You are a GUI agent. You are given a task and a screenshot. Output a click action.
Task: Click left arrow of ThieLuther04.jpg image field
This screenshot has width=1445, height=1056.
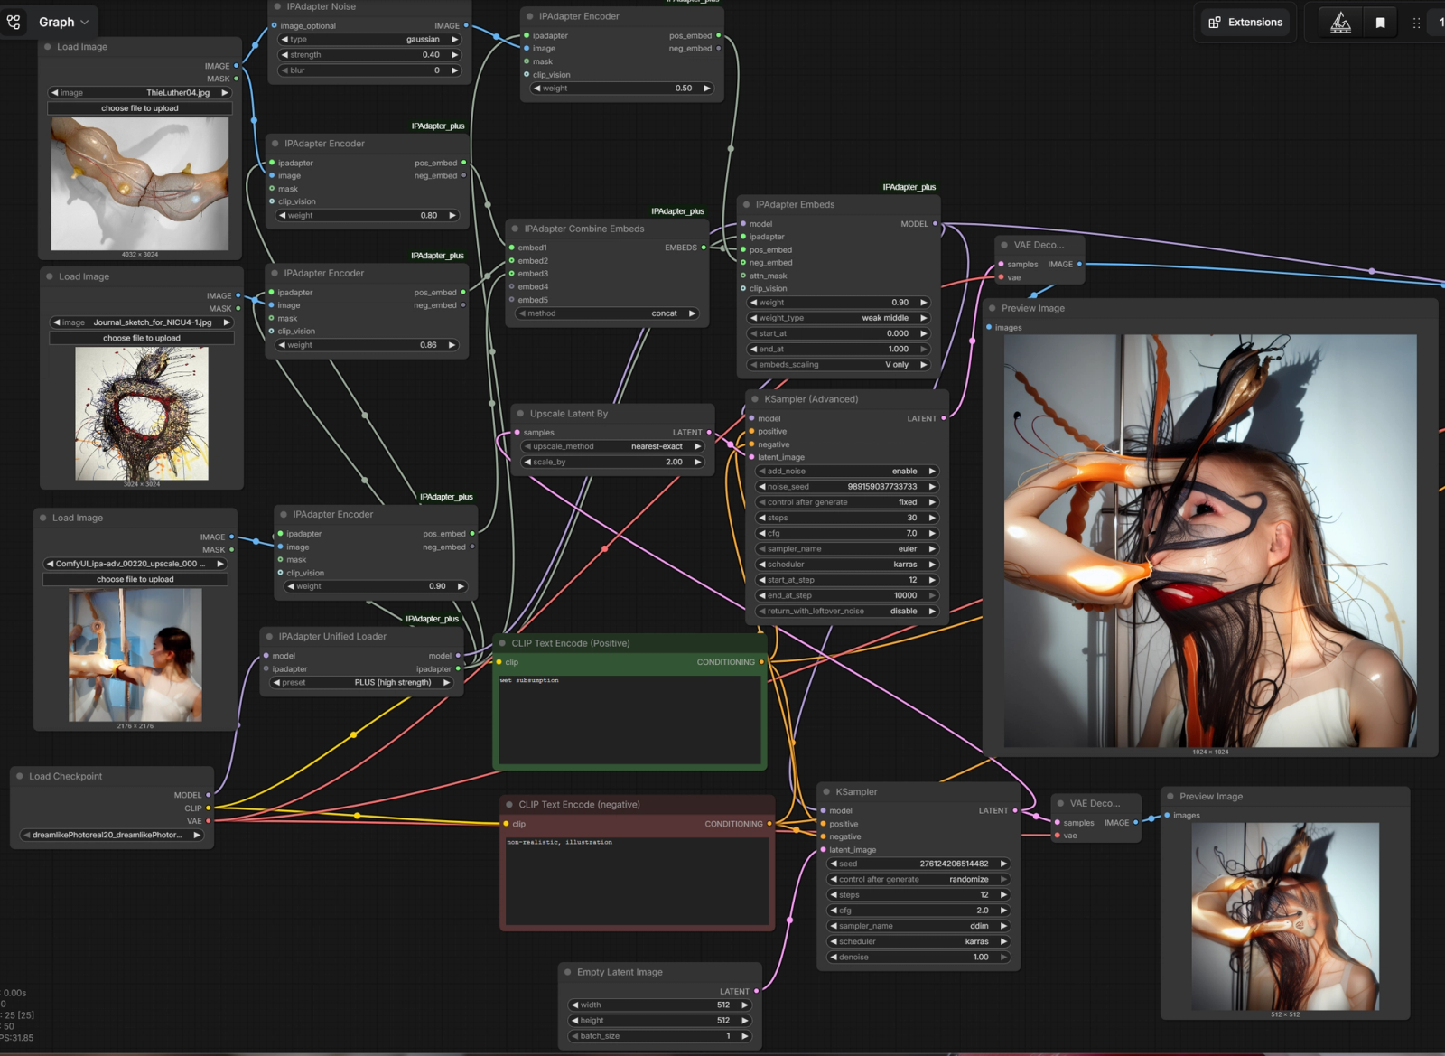[x=54, y=92]
